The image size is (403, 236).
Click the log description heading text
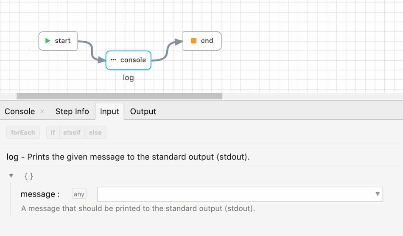pyautogui.click(x=128, y=157)
